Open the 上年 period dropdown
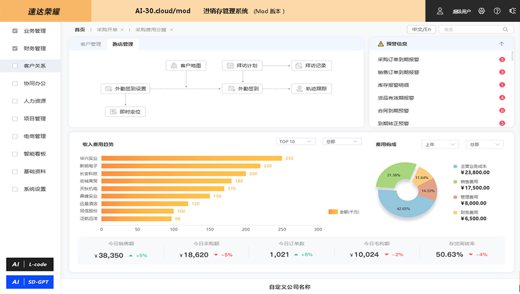Viewport: 520px width, 294px height. [439, 144]
